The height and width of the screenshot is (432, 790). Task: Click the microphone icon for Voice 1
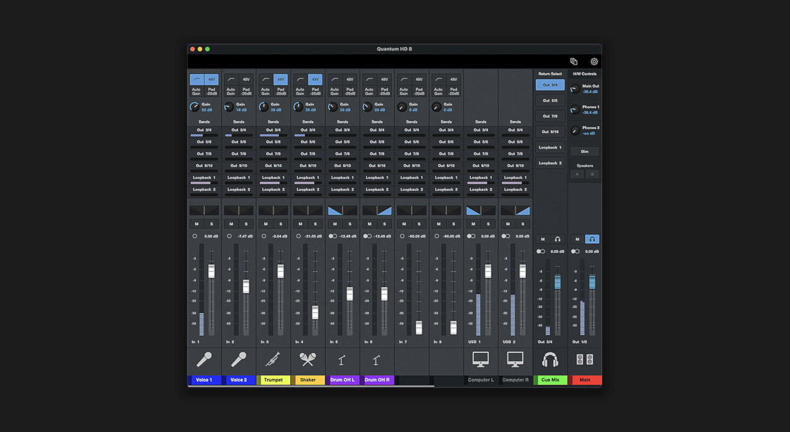[204, 359]
